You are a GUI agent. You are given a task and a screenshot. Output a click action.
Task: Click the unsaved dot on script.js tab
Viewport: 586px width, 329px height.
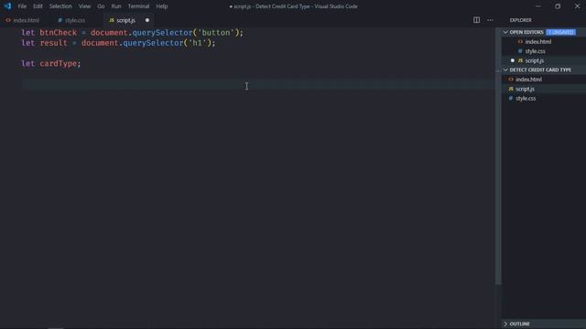147,20
